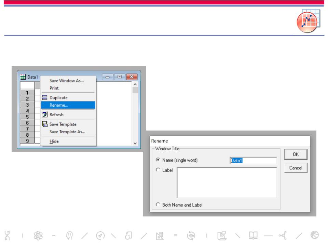Click inside the Label text area
Screen dimensions: 328x243
pyautogui.click(x=227, y=183)
